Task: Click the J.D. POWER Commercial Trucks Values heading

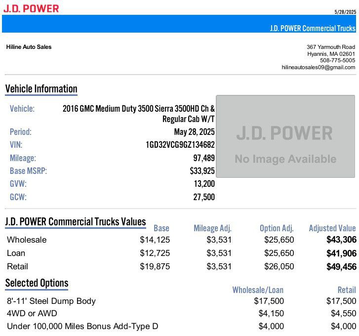Action: 76,222
